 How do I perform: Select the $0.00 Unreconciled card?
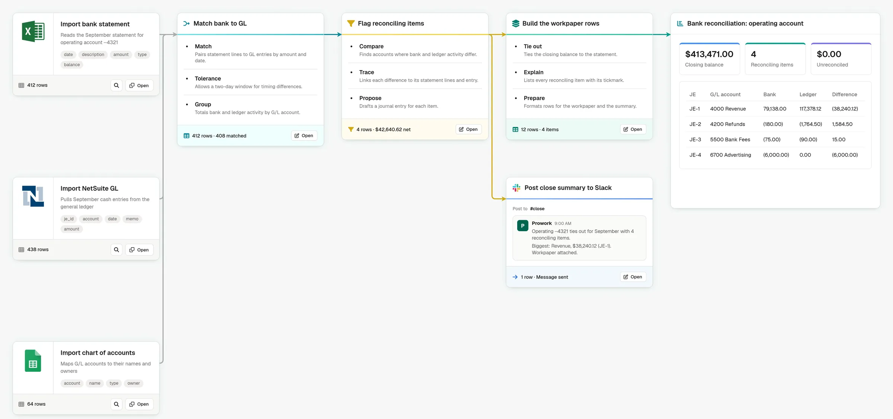pyautogui.click(x=841, y=59)
